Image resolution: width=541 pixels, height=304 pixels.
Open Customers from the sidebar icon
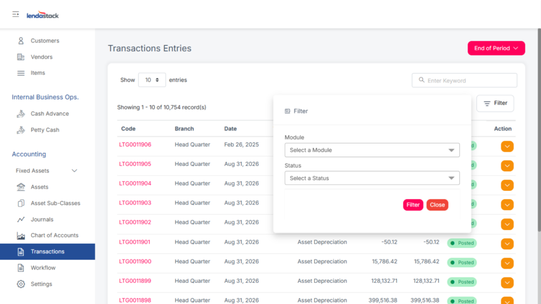click(x=21, y=41)
